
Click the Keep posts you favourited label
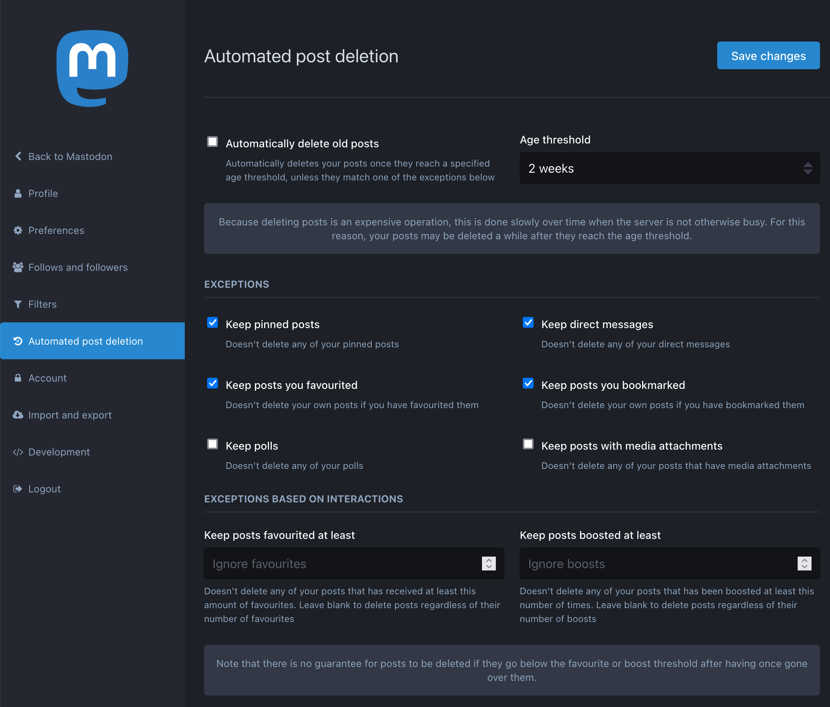pyautogui.click(x=291, y=385)
